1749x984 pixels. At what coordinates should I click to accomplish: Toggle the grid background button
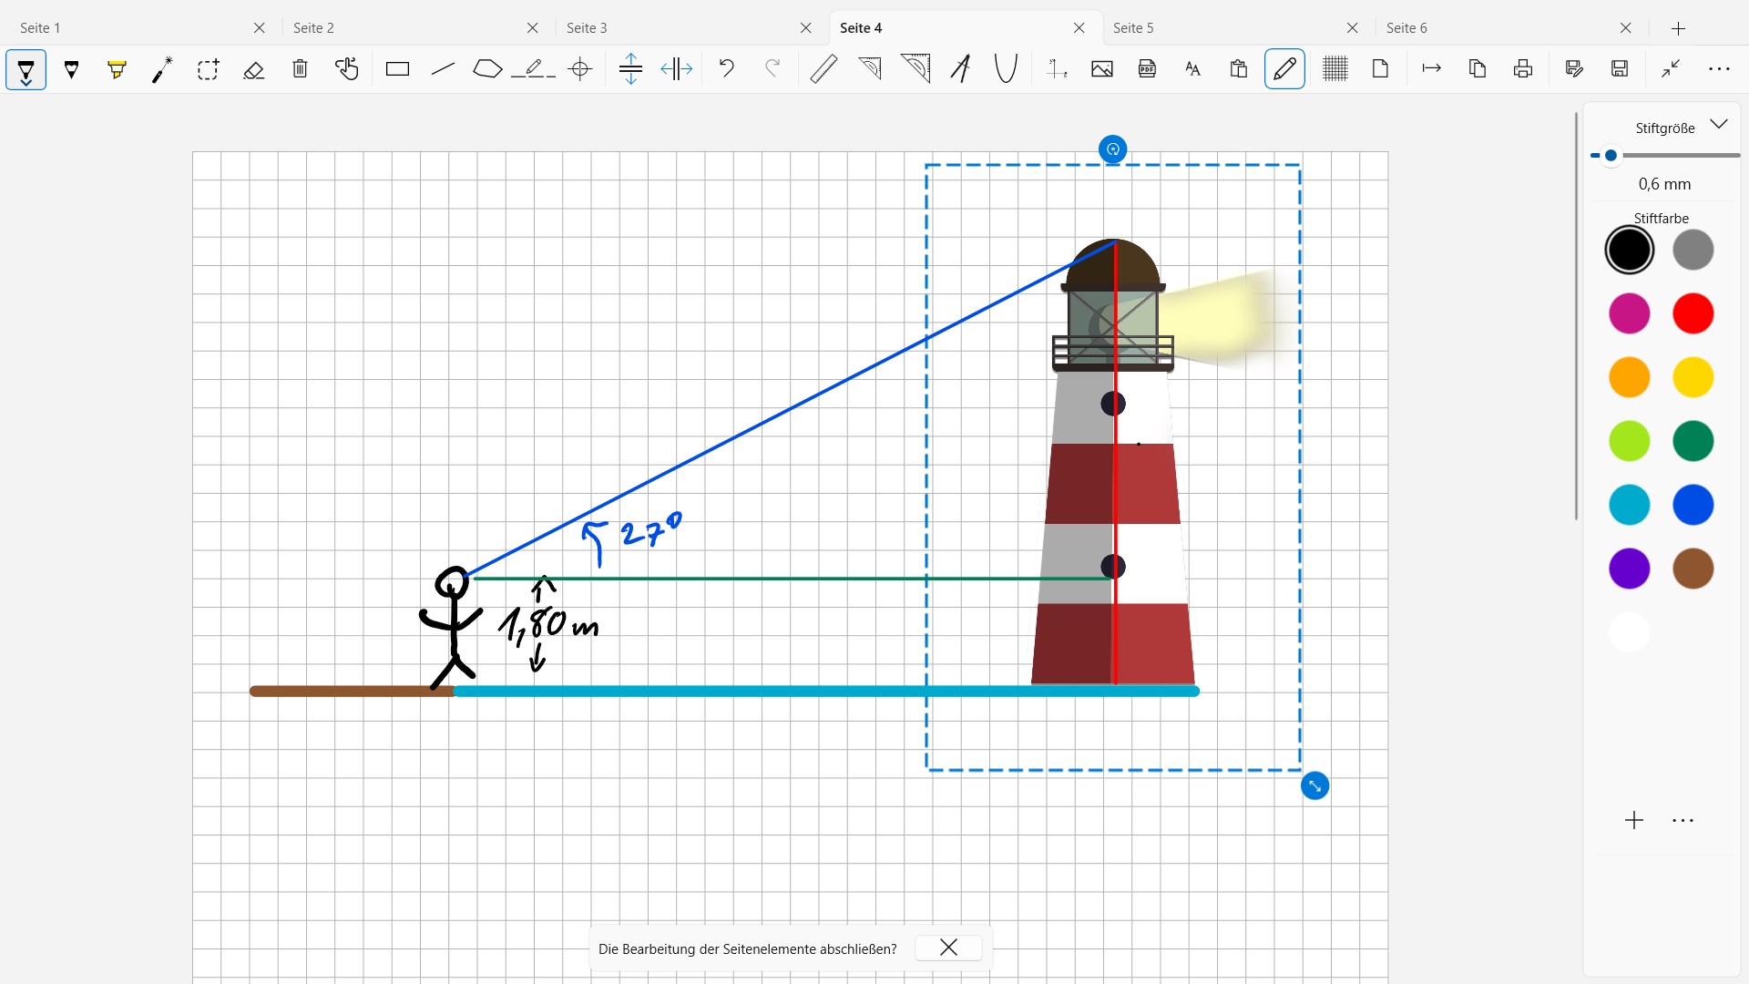coord(1335,69)
